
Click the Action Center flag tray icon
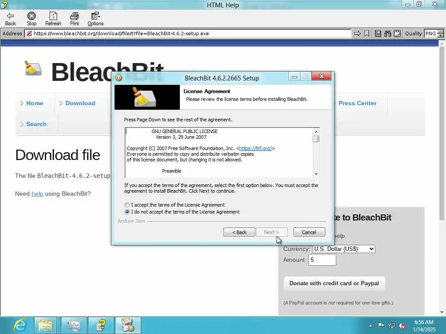click(x=380, y=325)
